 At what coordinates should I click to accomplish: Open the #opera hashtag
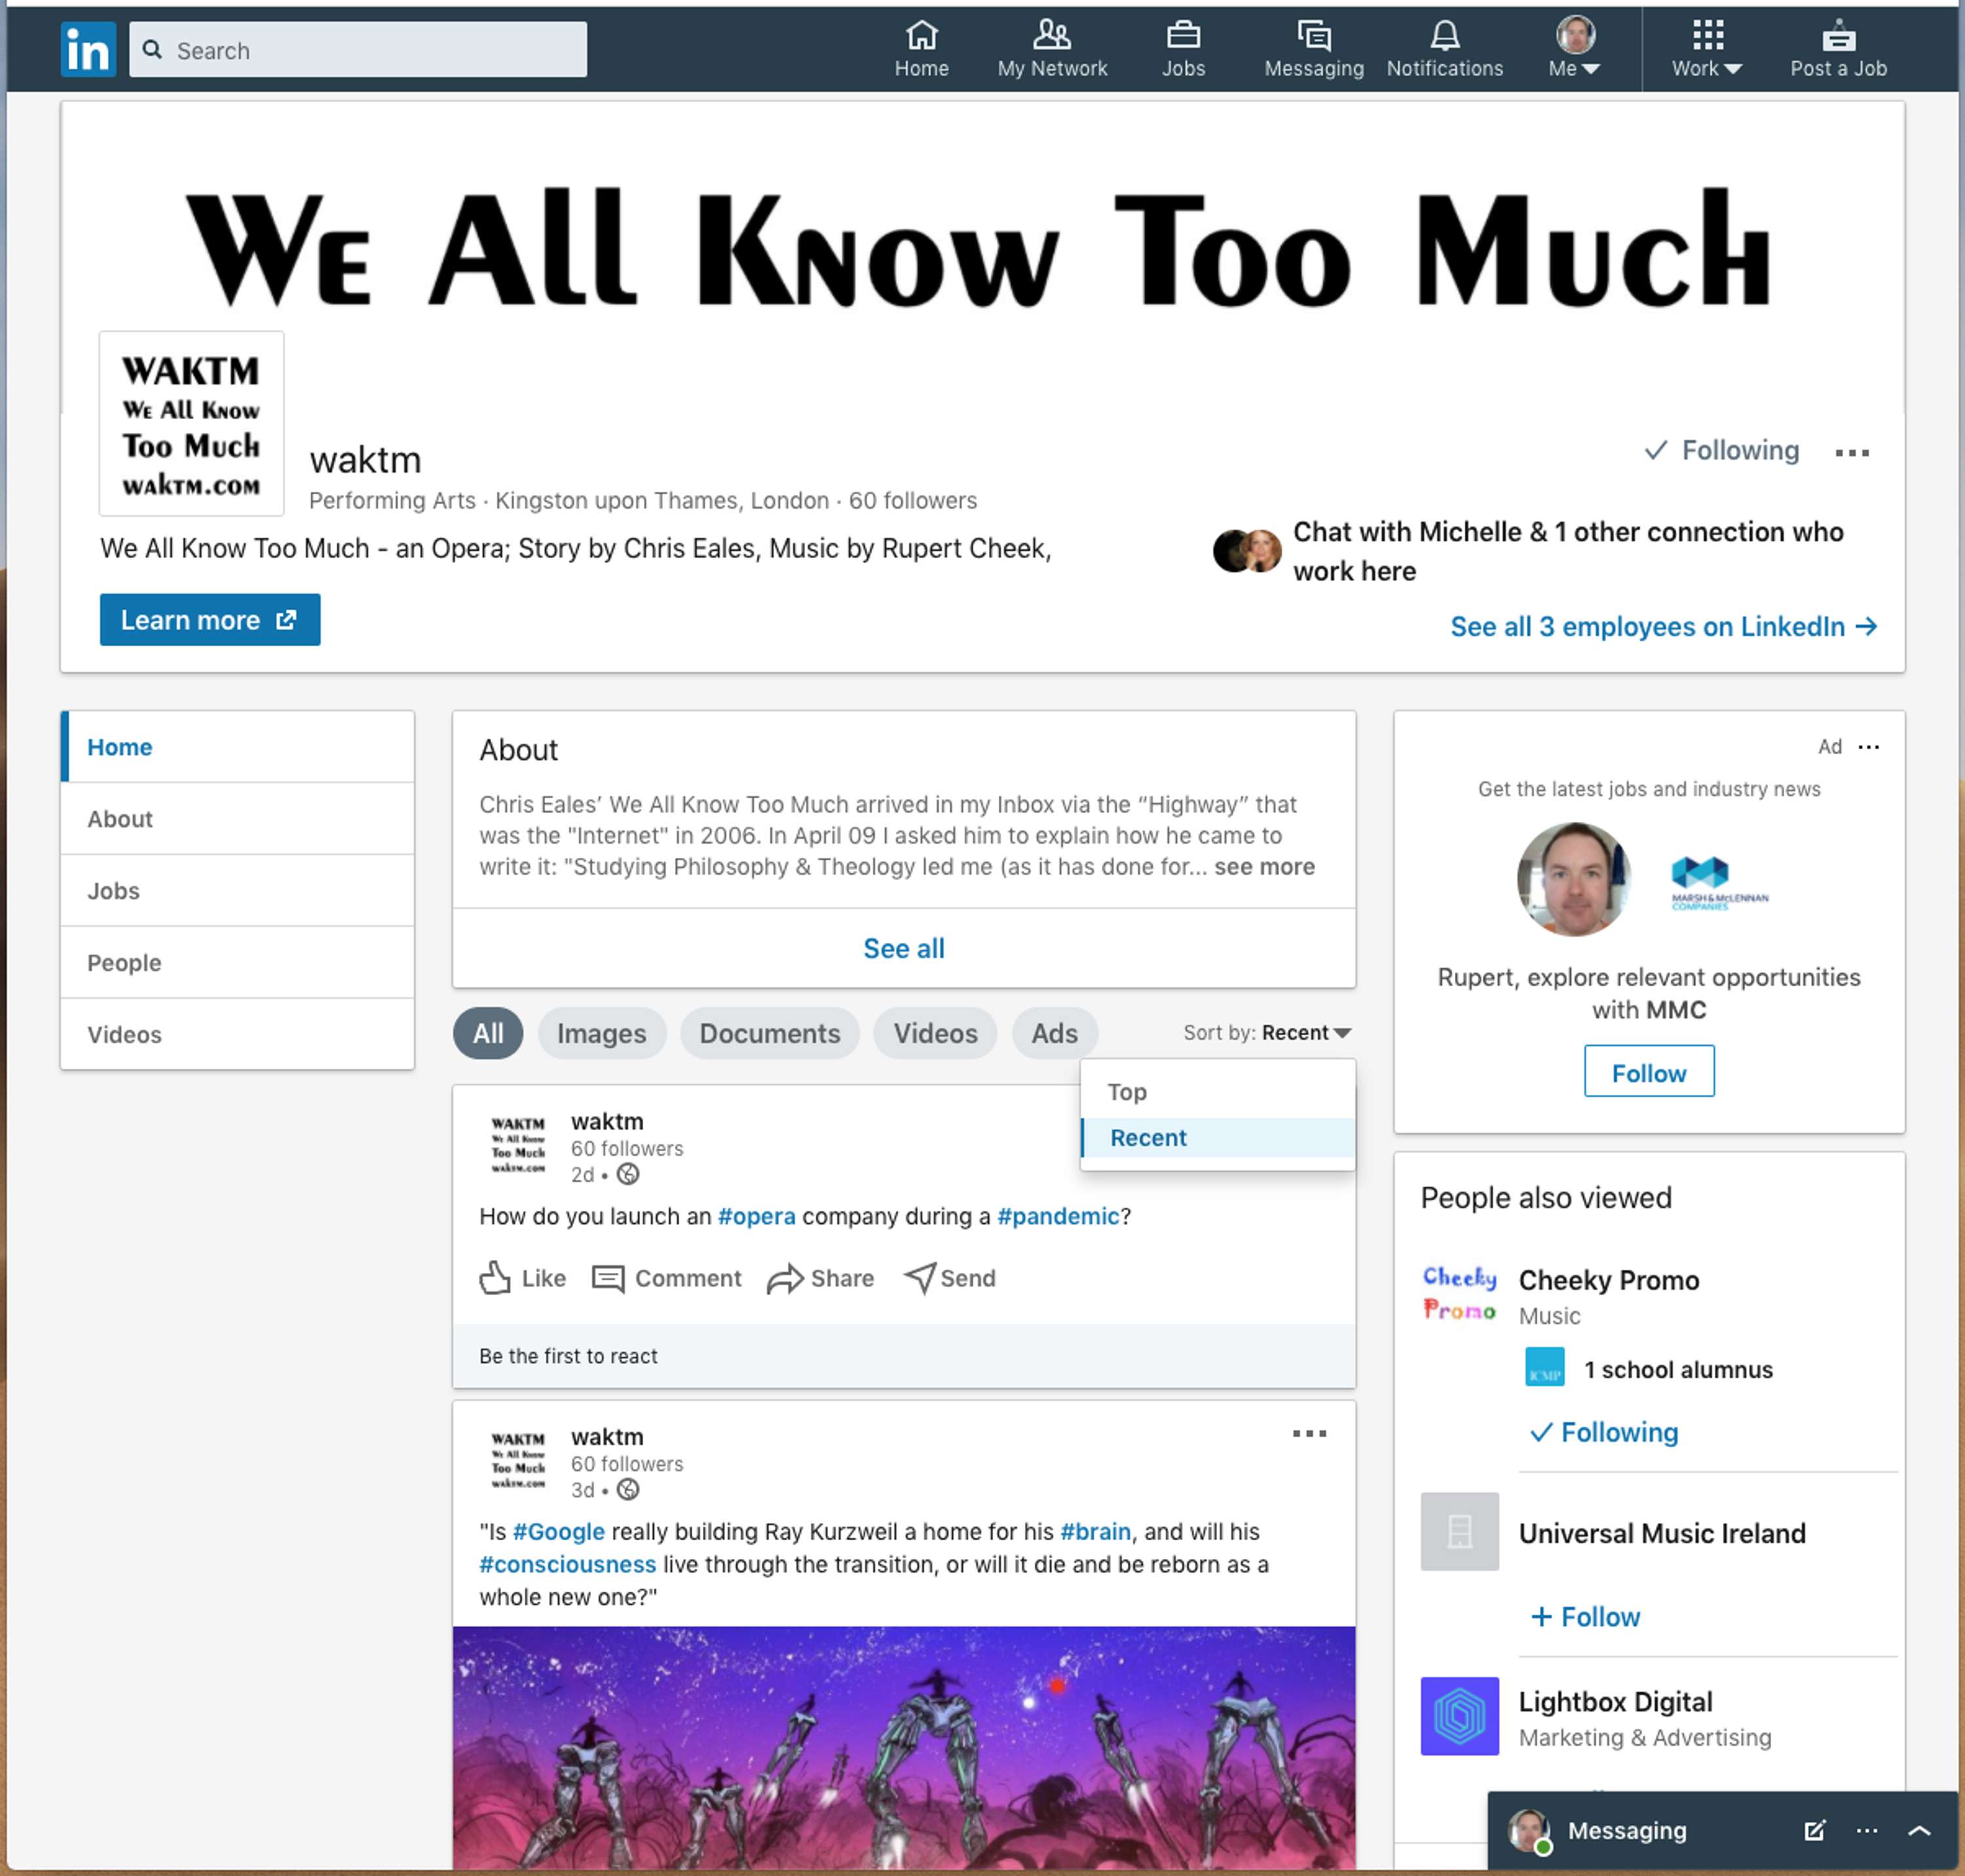point(757,1217)
